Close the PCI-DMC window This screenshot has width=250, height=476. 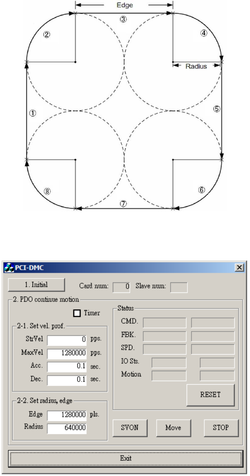point(240,268)
